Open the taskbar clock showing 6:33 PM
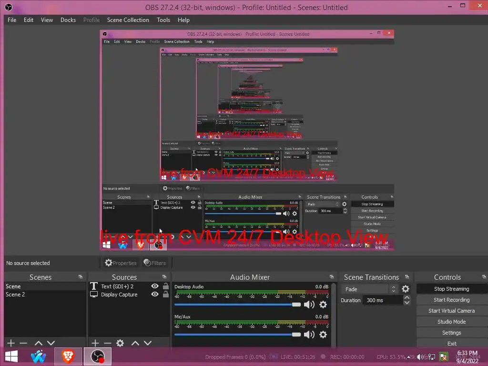The height and width of the screenshot is (366, 488). (x=467, y=356)
